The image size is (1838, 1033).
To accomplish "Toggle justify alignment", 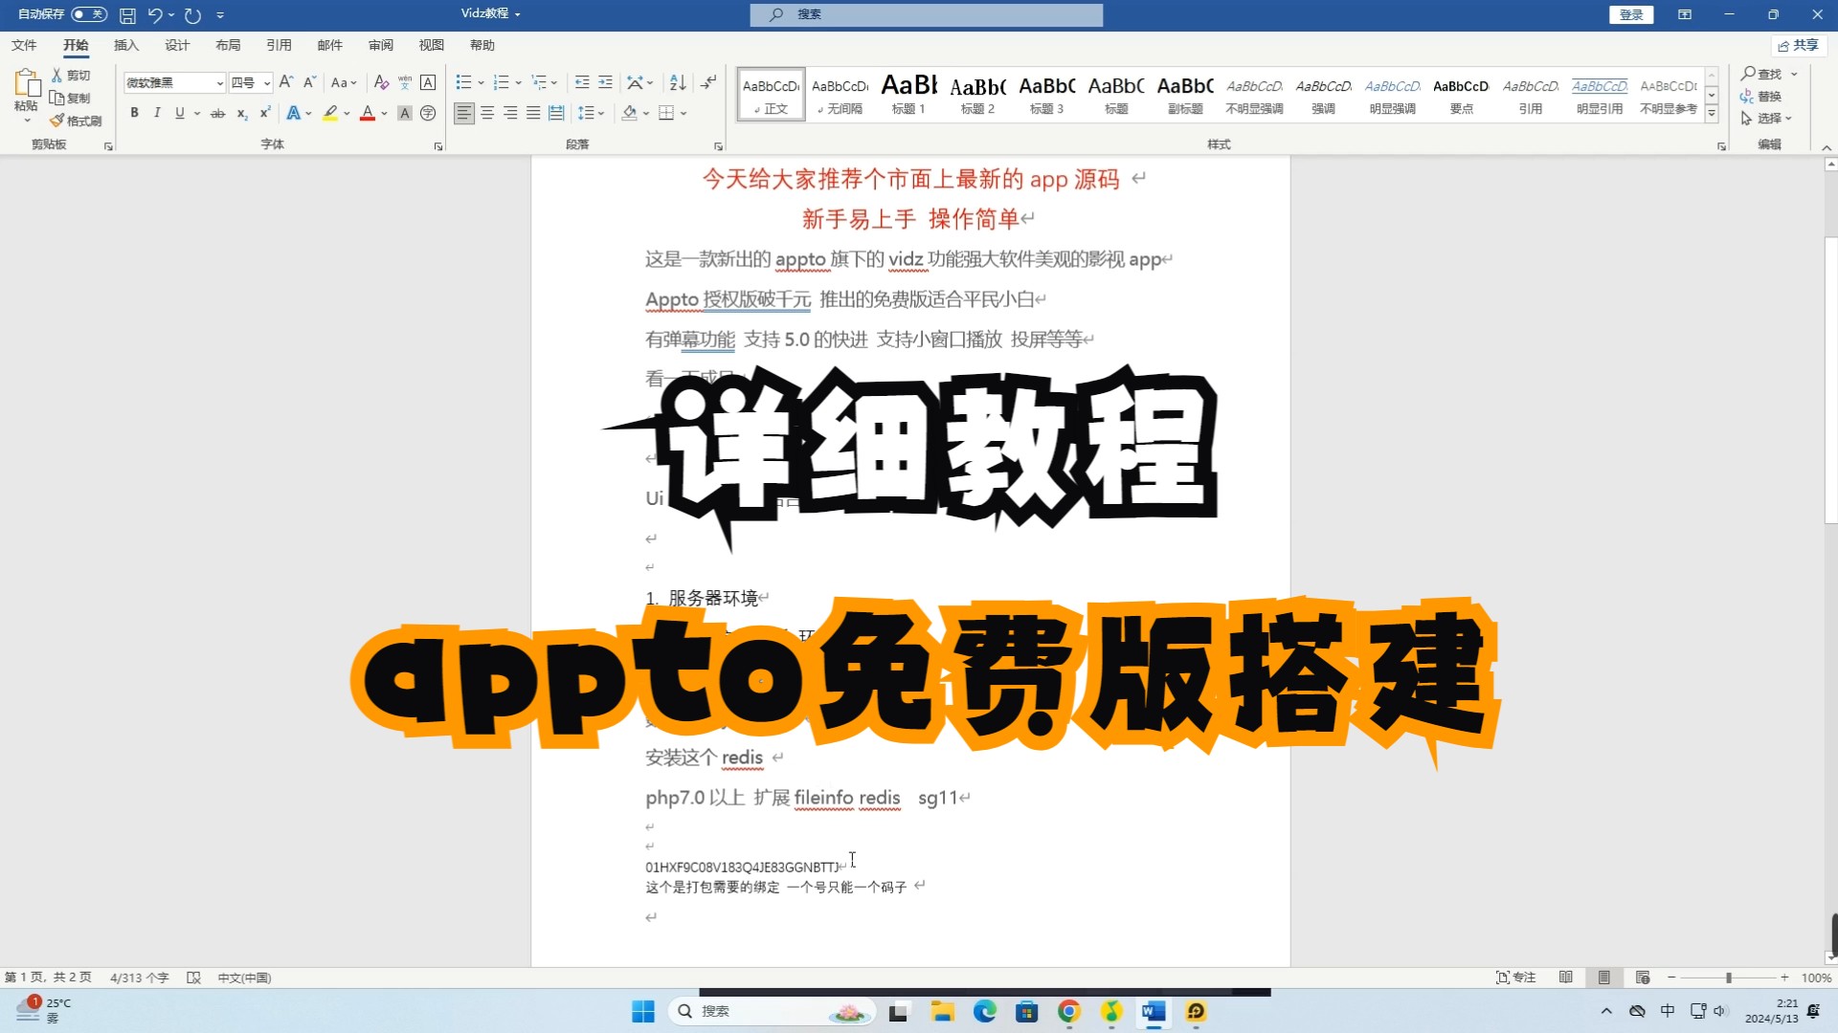I will point(533,113).
